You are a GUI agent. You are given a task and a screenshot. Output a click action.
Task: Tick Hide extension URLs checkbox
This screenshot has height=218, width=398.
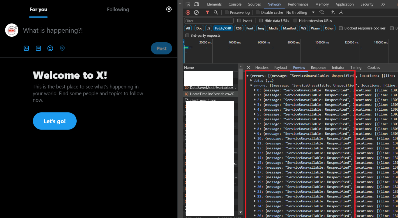tap(295, 21)
